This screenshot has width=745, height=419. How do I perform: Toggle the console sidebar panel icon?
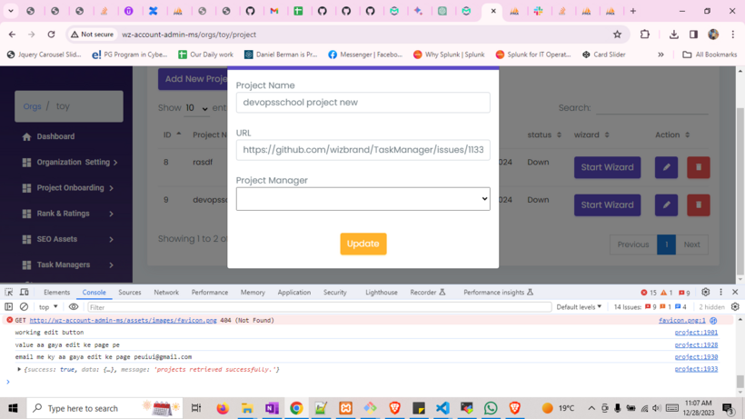point(9,307)
